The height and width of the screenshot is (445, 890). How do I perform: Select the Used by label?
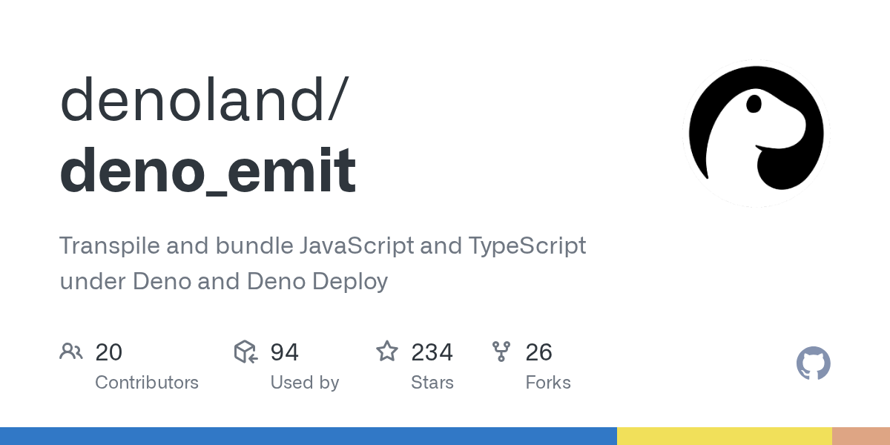(x=304, y=383)
